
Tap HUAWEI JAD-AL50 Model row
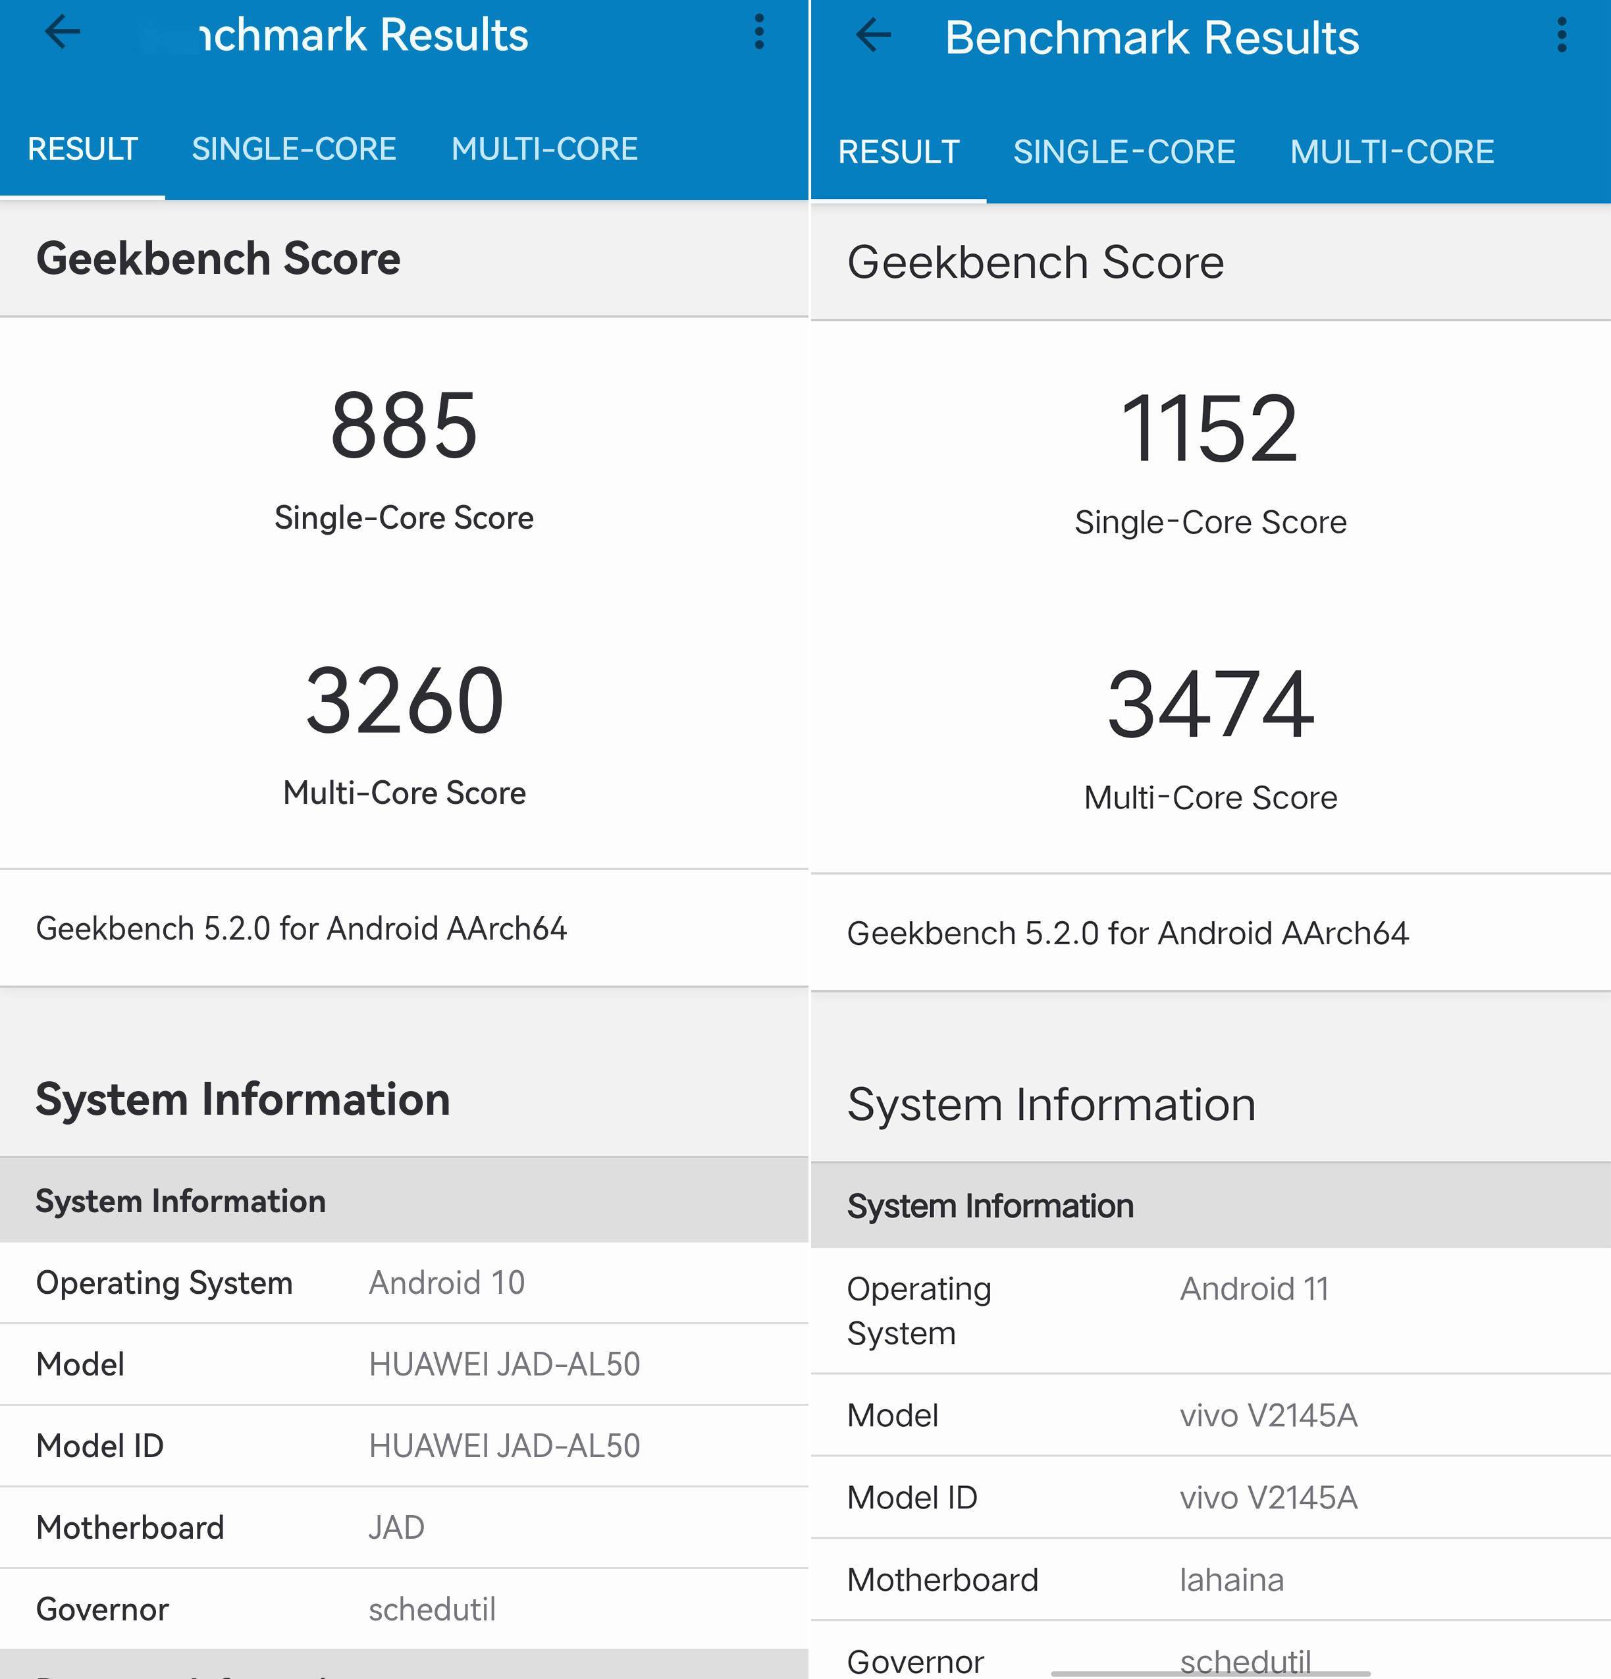click(x=504, y=1364)
